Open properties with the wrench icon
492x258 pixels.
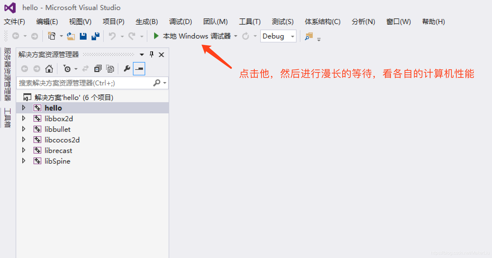[127, 69]
